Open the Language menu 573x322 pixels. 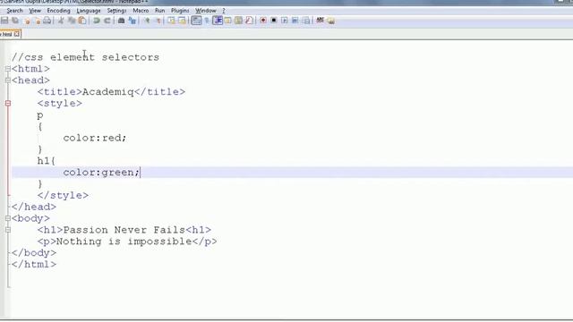(x=89, y=11)
